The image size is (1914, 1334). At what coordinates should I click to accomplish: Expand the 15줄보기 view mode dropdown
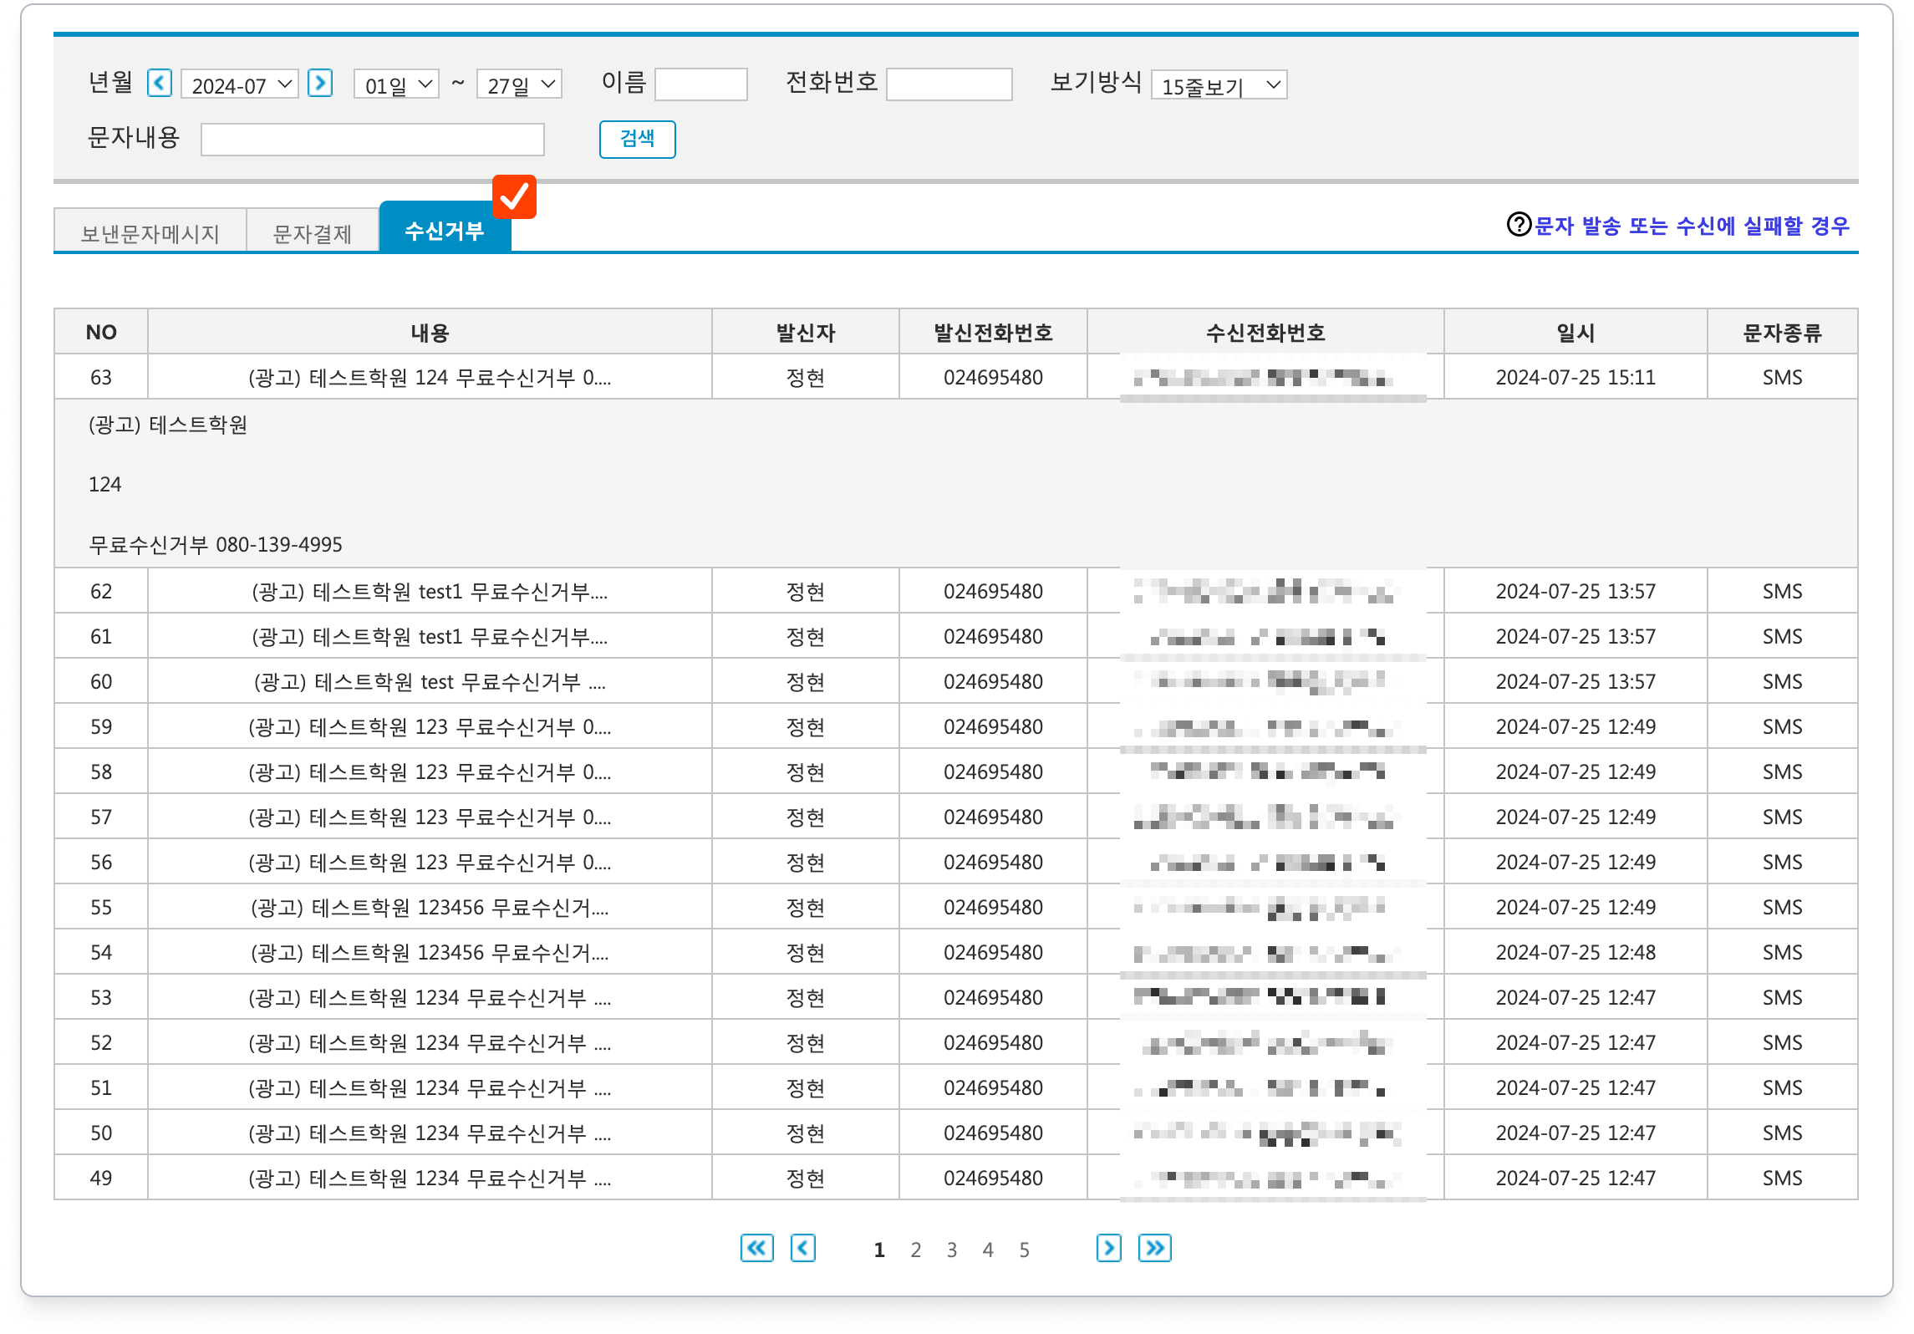click(1219, 85)
